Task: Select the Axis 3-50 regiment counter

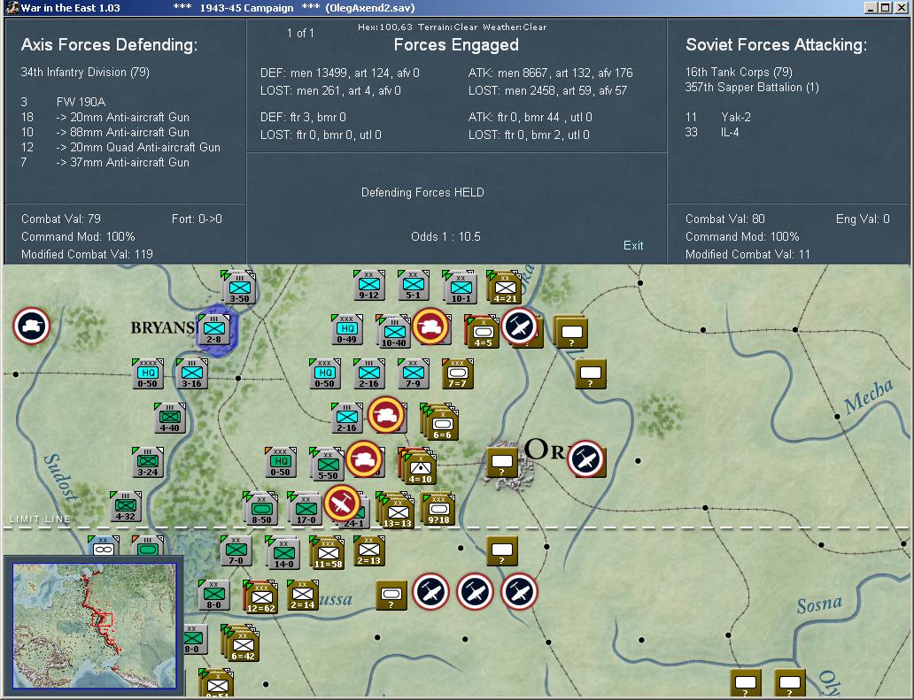Action: [239, 288]
